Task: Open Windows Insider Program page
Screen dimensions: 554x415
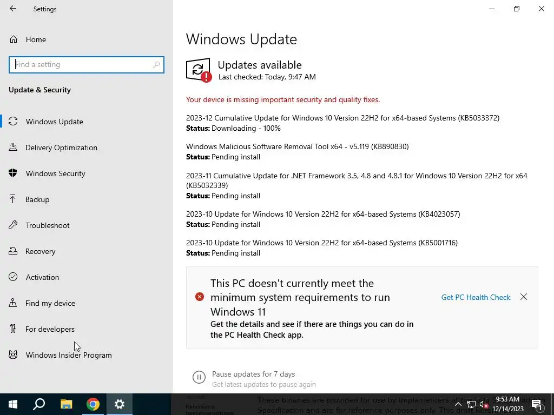Action: coord(69,355)
